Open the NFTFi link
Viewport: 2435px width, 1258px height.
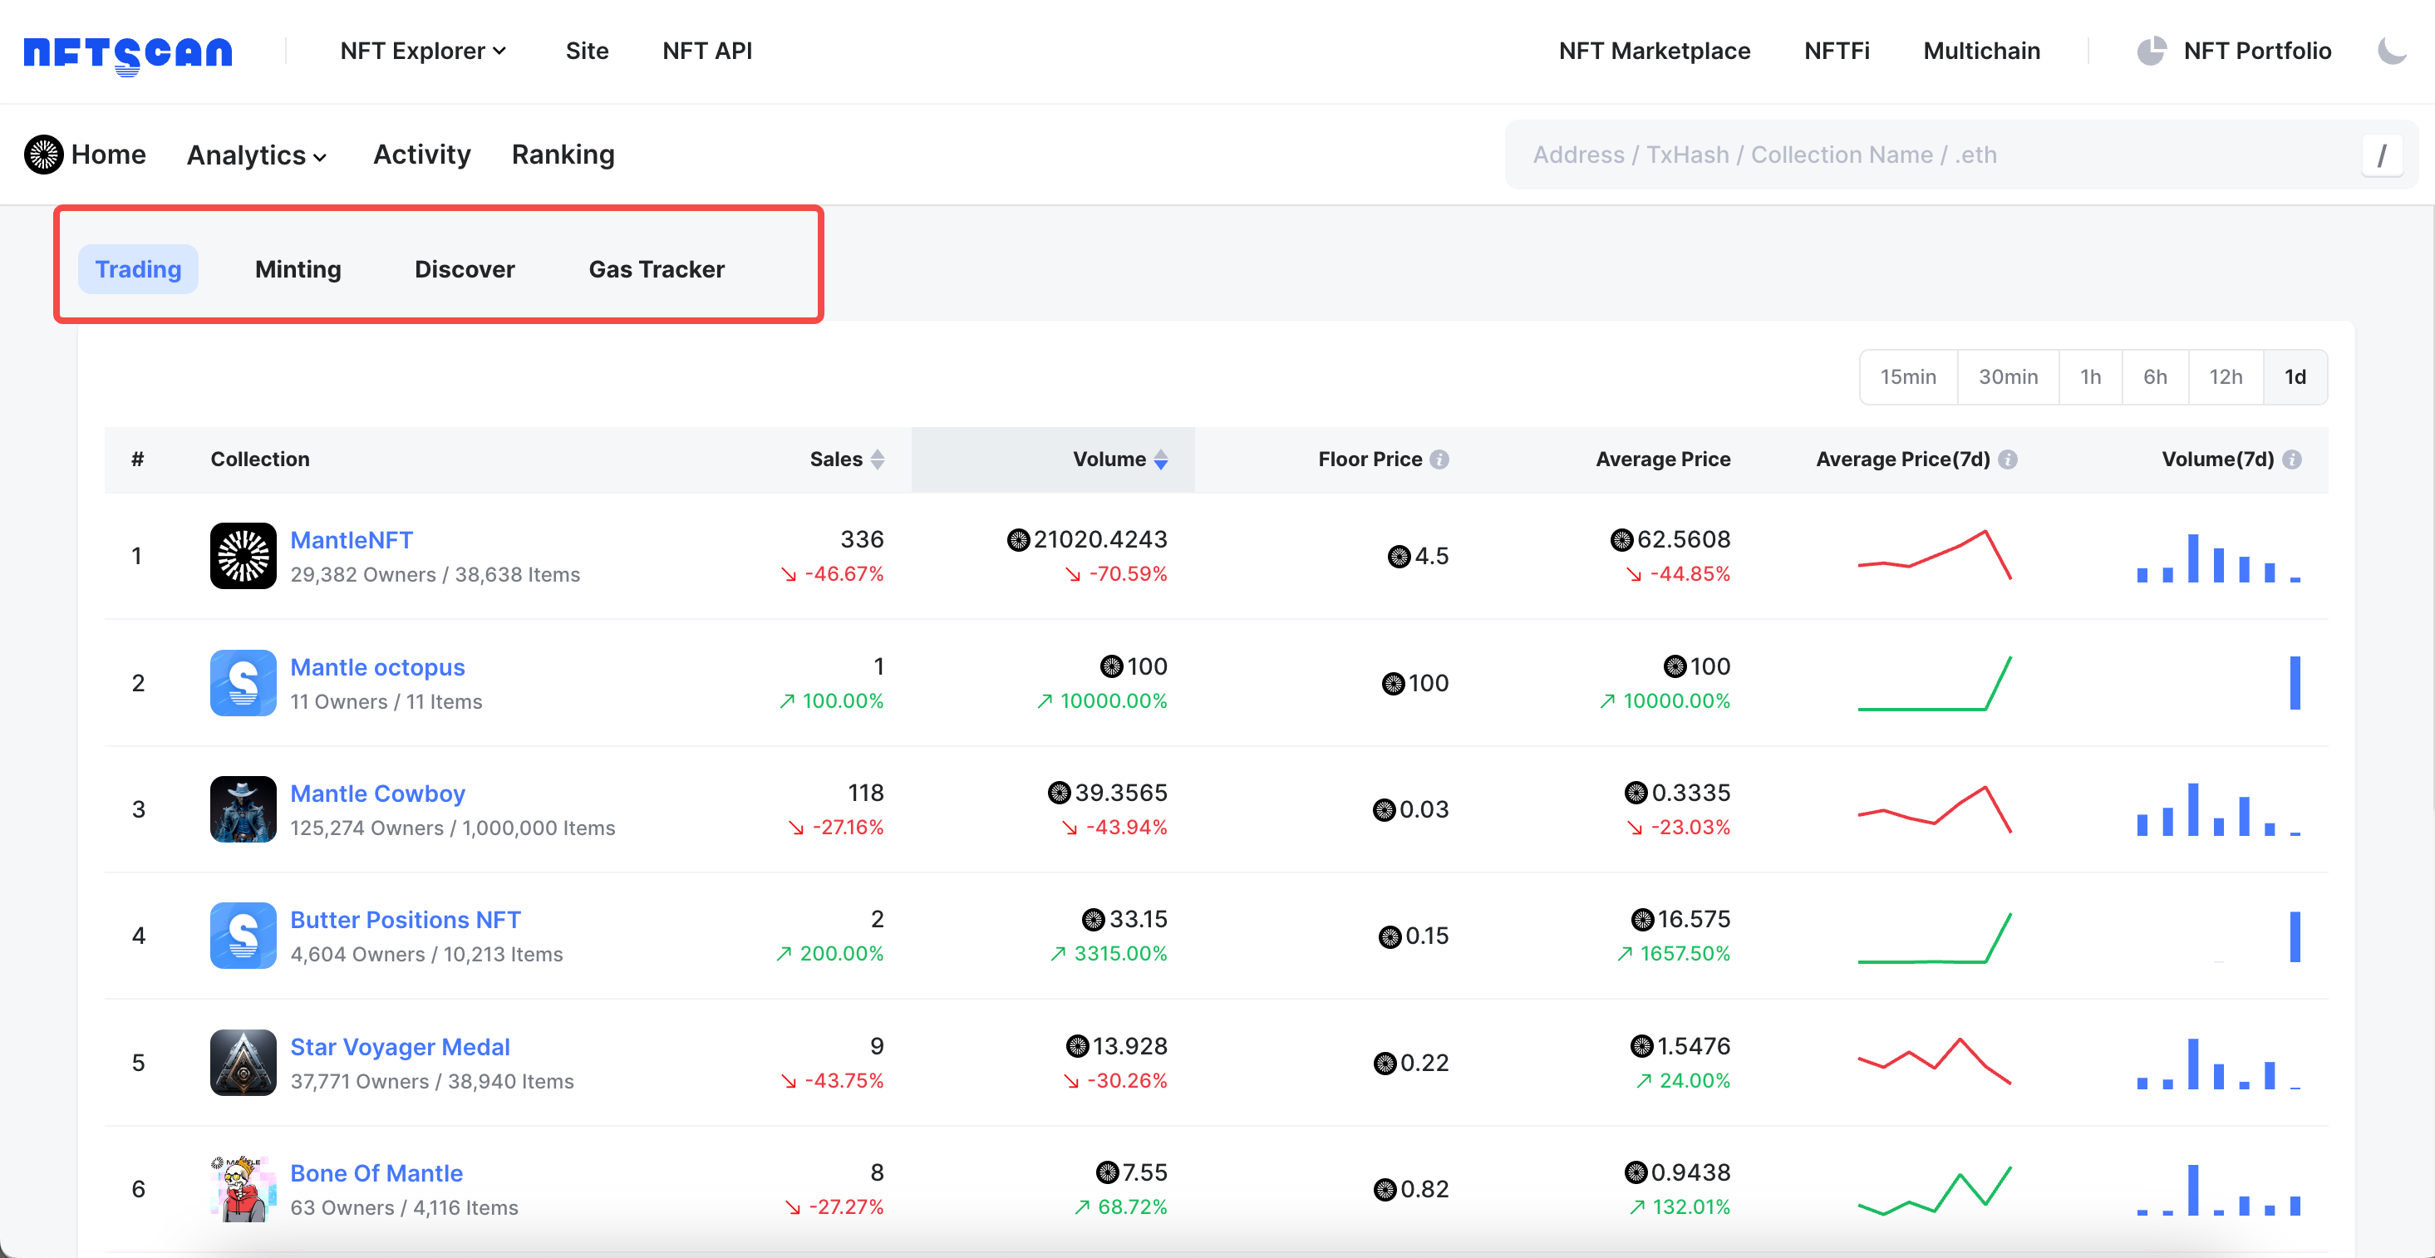[1837, 51]
